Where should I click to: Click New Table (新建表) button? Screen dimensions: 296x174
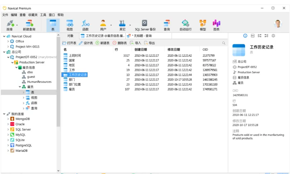(103, 43)
